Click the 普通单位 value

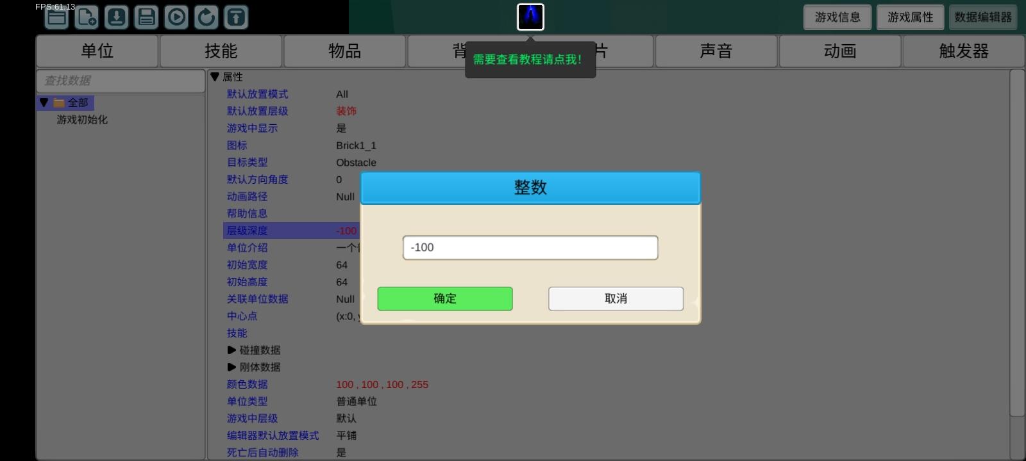point(357,401)
